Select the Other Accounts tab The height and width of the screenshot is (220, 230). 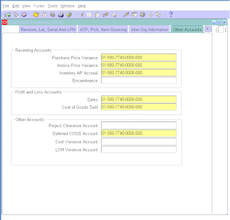point(187,29)
